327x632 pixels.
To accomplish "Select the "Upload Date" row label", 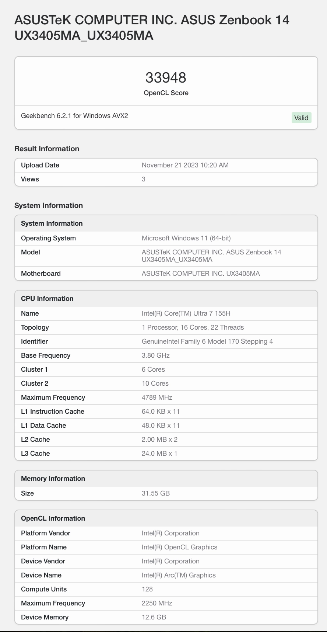I will tap(40, 165).
